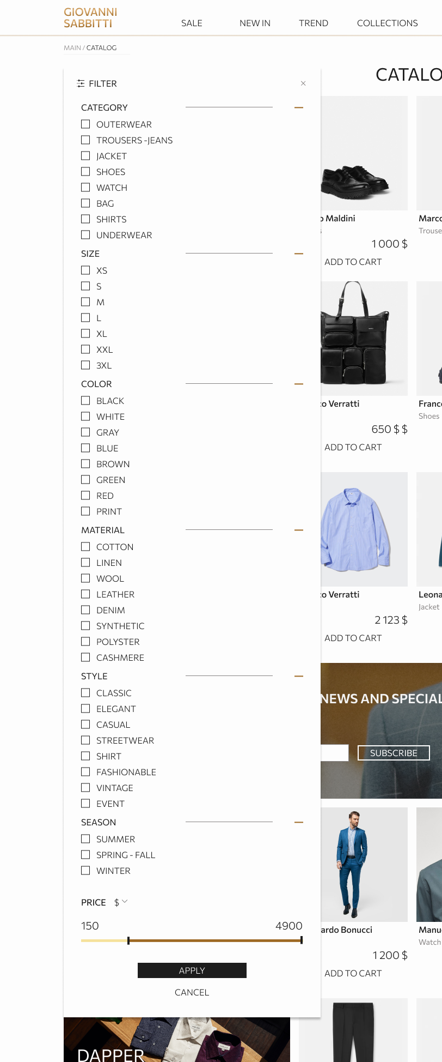Tick the XL size checkbox
The image size is (442, 1062).
coord(85,334)
